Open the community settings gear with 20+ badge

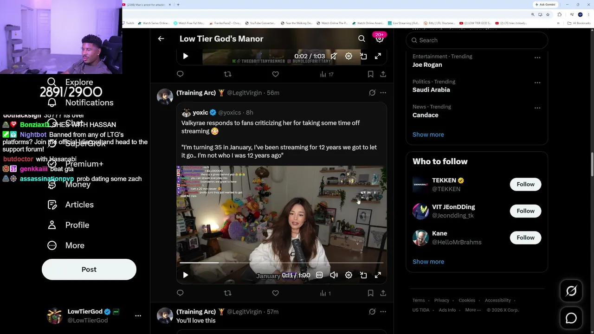click(x=380, y=39)
